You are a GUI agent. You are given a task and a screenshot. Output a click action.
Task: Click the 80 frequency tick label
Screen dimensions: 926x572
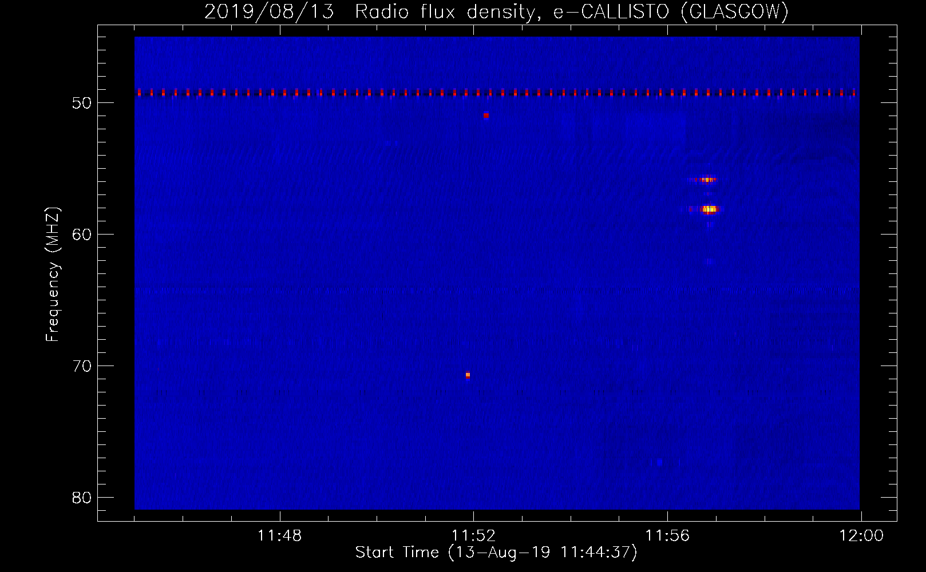pyautogui.click(x=82, y=498)
